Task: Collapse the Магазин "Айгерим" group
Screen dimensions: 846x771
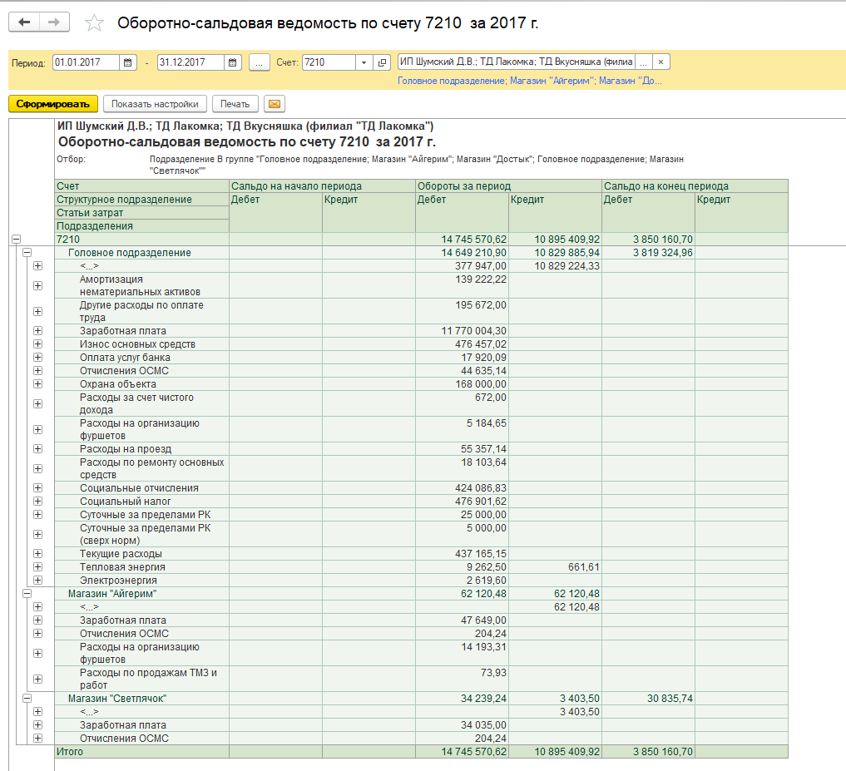Action: [27, 594]
